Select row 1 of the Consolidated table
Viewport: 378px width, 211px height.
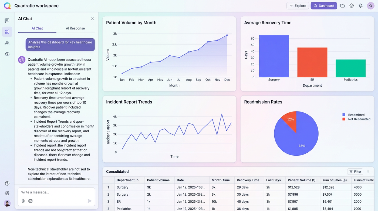point(108,187)
